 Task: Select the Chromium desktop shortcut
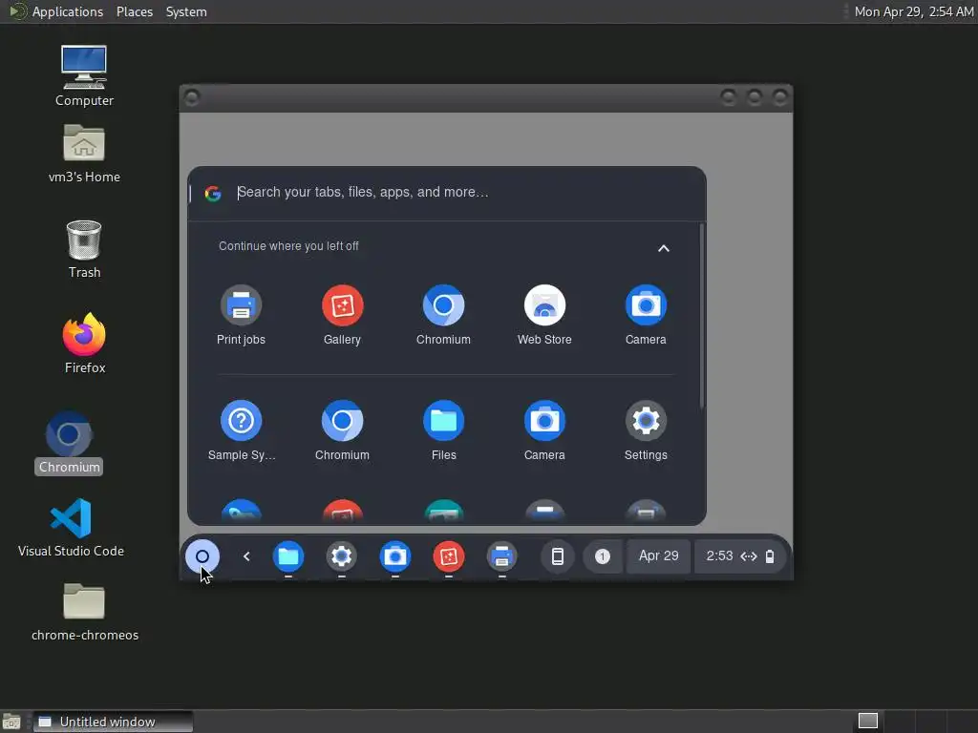pyautogui.click(x=69, y=443)
